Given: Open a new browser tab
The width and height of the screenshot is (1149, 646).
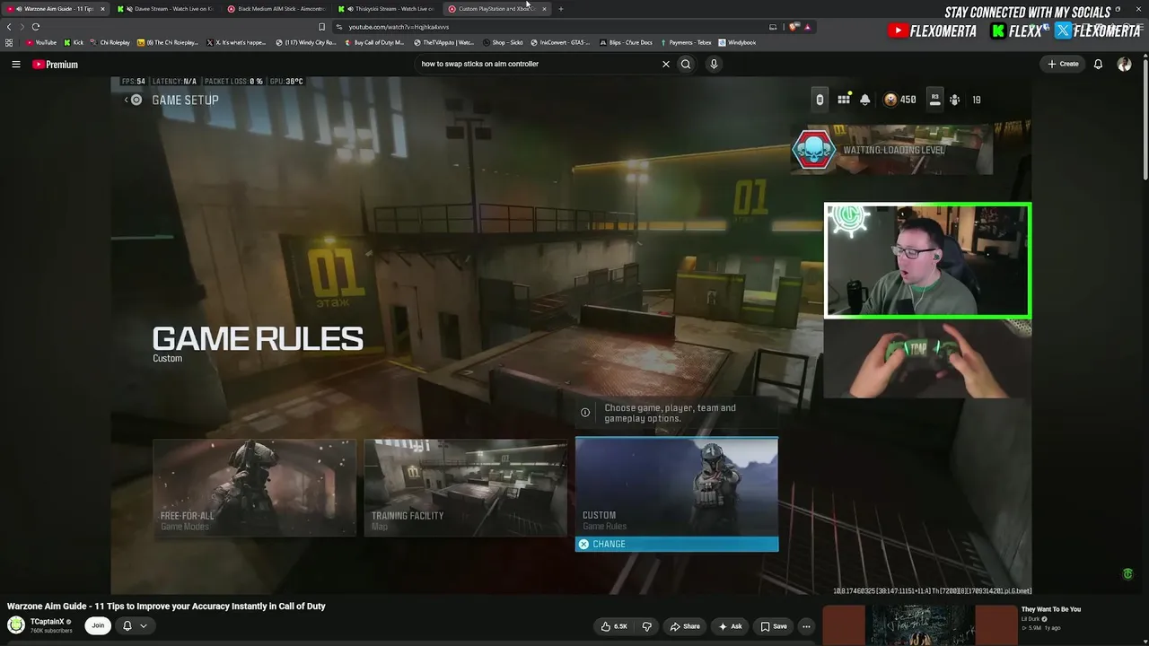Looking at the screenshot, I should [x=561, y=9].
